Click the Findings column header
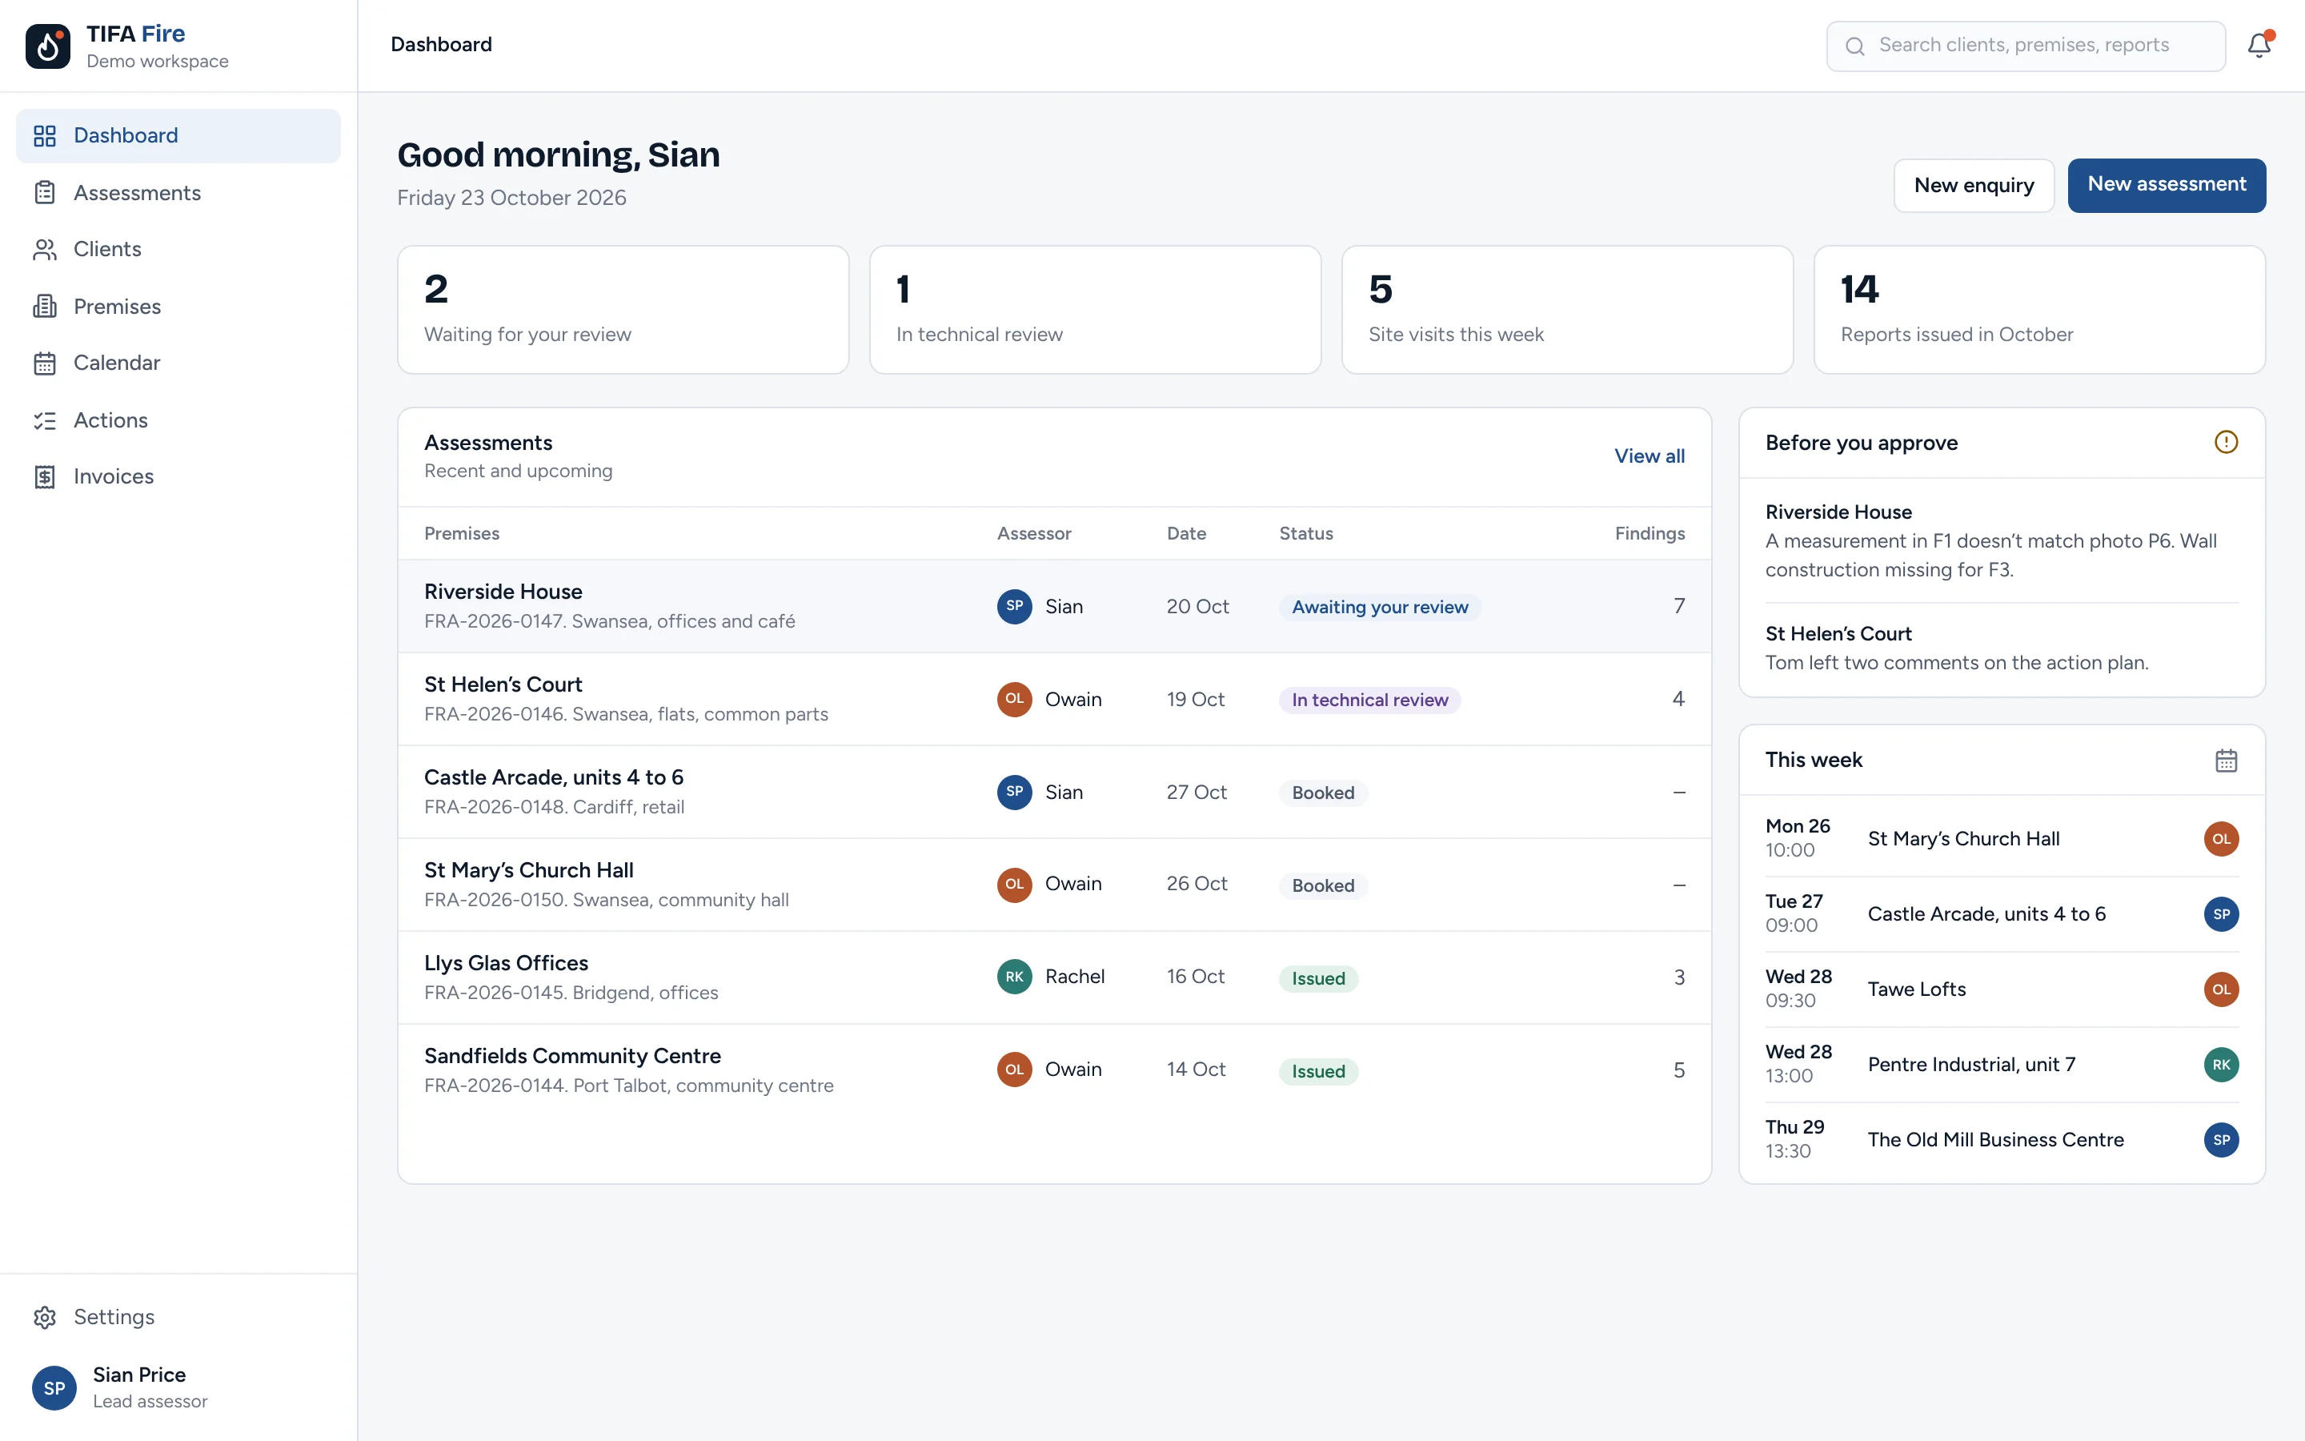This screenshot has height=1441, width=2305. (x=1649, y=534)
